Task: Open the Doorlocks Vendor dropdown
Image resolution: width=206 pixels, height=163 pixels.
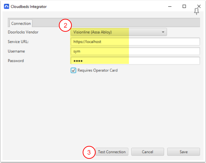Action: pos(119,32)
